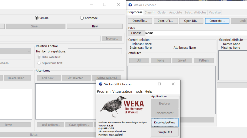Click the destination path field beside Browse
Screen dimensions: 247x138
tap(50, 38)
